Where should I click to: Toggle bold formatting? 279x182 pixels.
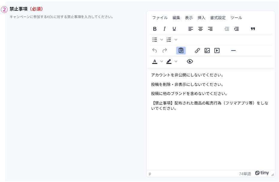[x=155, y=29]
